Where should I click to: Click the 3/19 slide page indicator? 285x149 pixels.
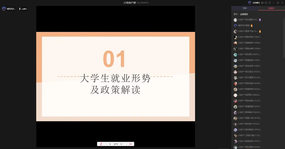pos(116,144)
